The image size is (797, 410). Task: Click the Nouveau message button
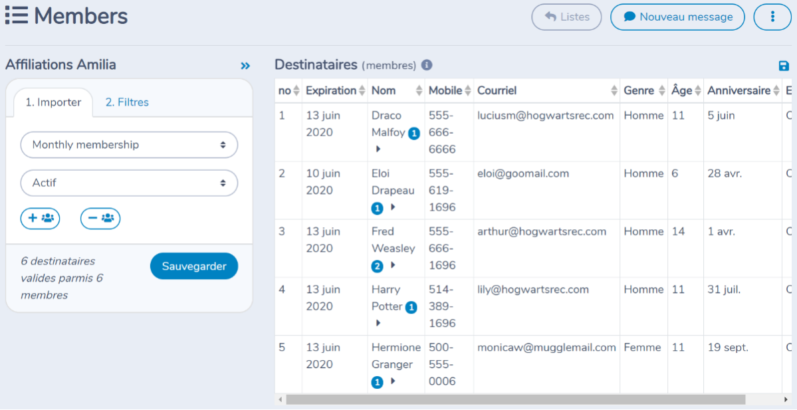[x=677, y=17]
